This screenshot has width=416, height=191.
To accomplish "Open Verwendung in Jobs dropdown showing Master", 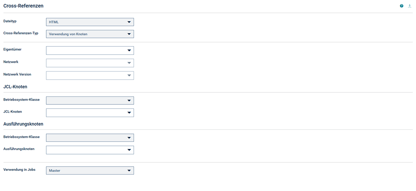I will coord(90,171).
